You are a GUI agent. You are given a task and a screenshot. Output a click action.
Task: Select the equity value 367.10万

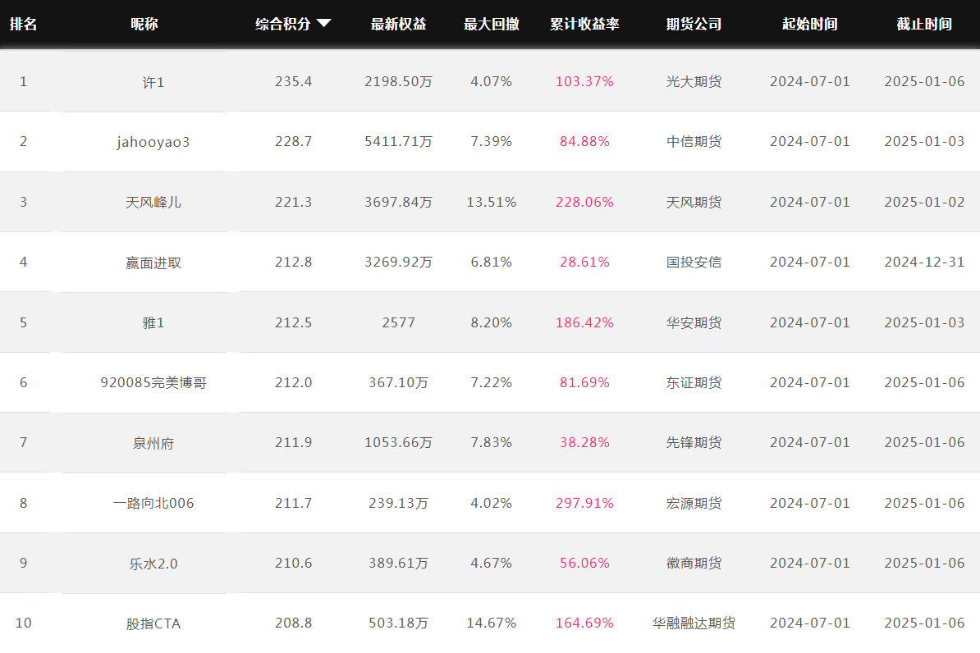tap(398, 381)
